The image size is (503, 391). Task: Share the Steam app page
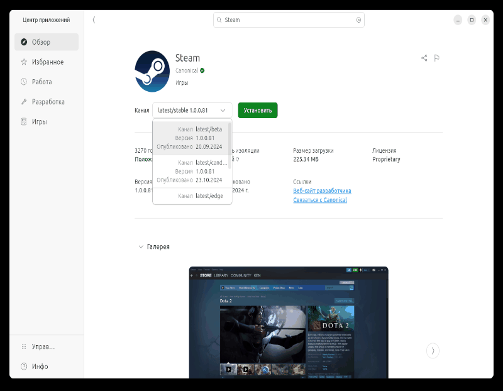[x=424, y=58]
